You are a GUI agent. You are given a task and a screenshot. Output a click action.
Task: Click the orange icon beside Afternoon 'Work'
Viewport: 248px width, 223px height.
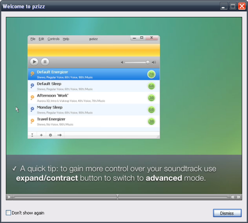click(x=32, y=98)
